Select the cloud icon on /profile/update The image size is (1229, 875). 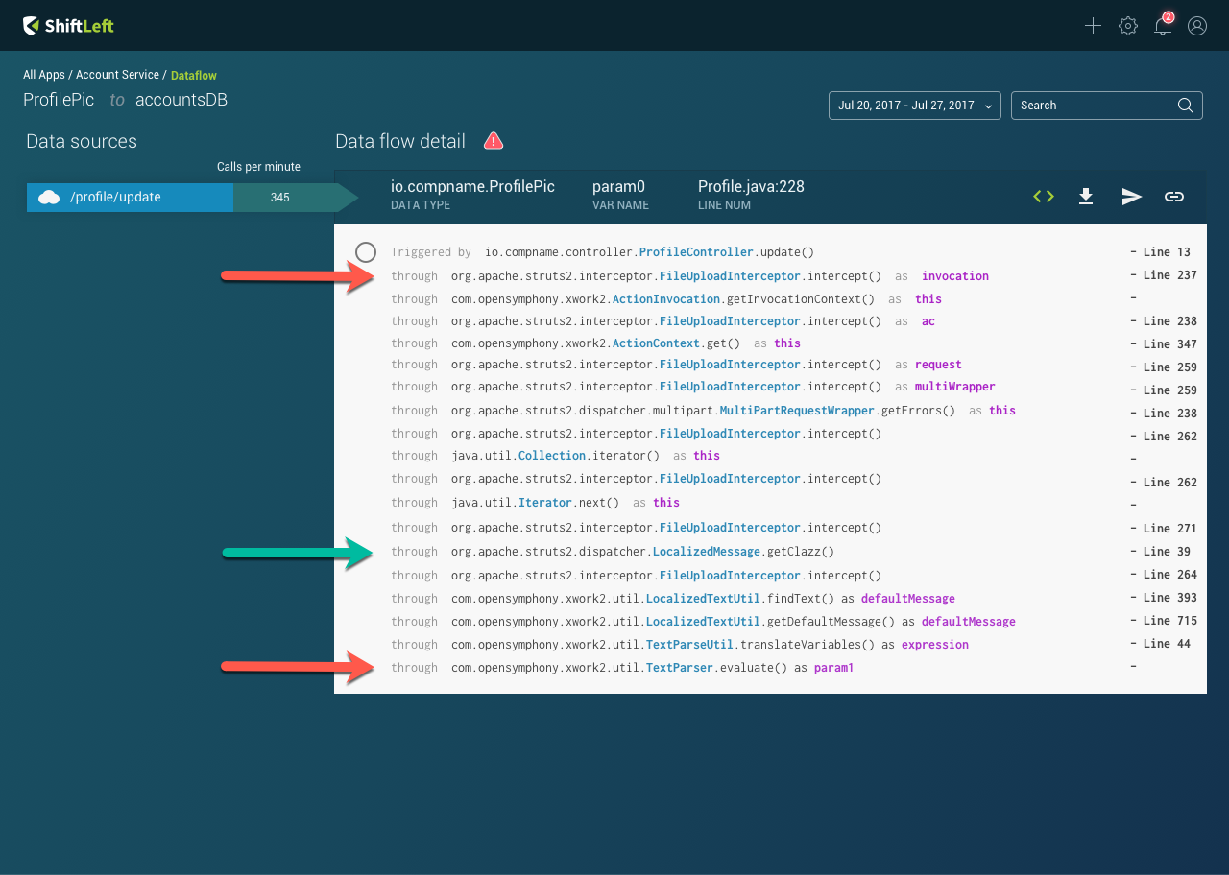(49, 197)
